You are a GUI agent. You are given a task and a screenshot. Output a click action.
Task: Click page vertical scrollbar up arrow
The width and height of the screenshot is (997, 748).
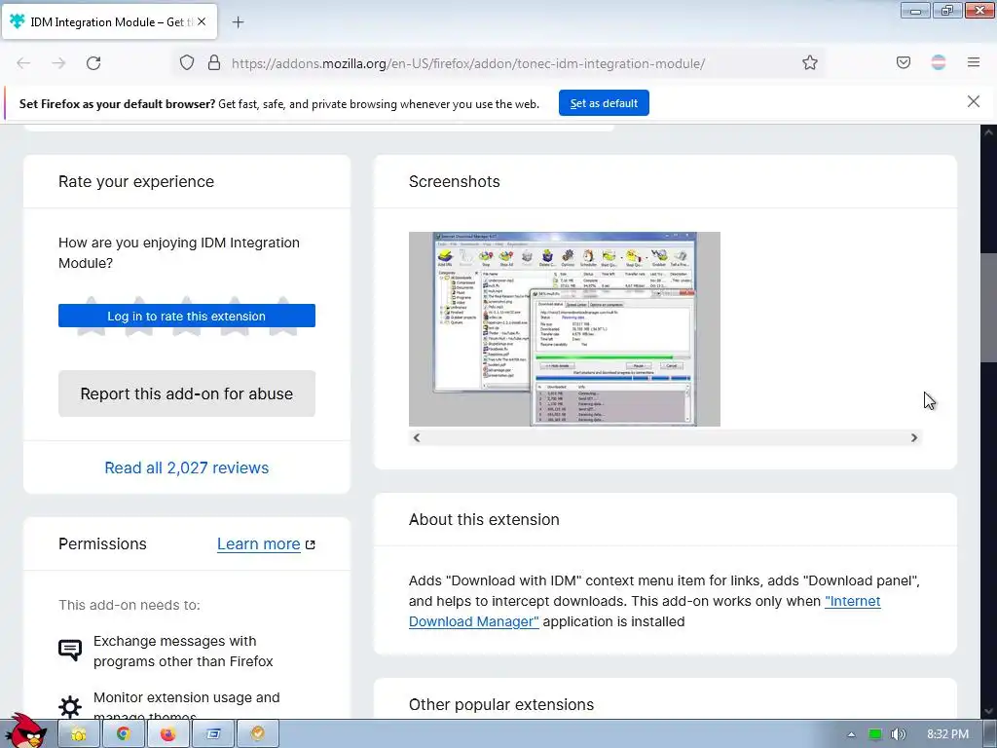tap(988, 132)
